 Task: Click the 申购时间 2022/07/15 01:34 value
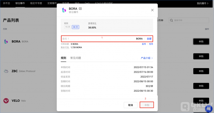click(143, 67)
